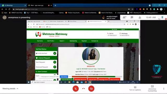Open How to Find Passw bookmark
The width and height of the screenshot is (167, 94).
[x=106, y=13]
